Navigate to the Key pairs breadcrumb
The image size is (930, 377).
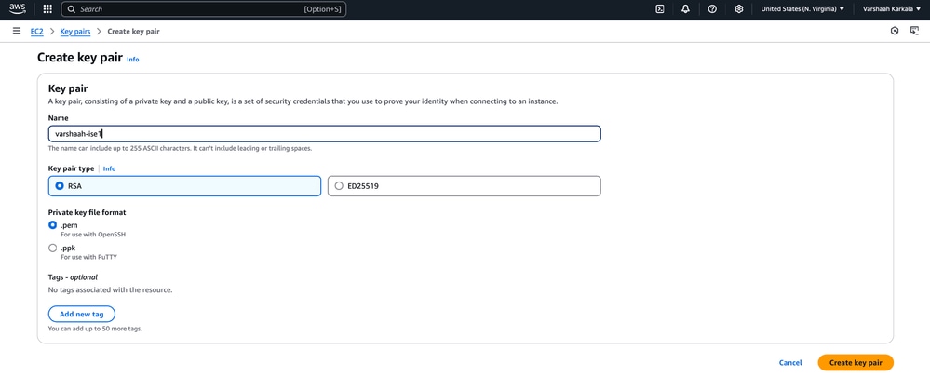pyautogui.click(x=75, y=32)
